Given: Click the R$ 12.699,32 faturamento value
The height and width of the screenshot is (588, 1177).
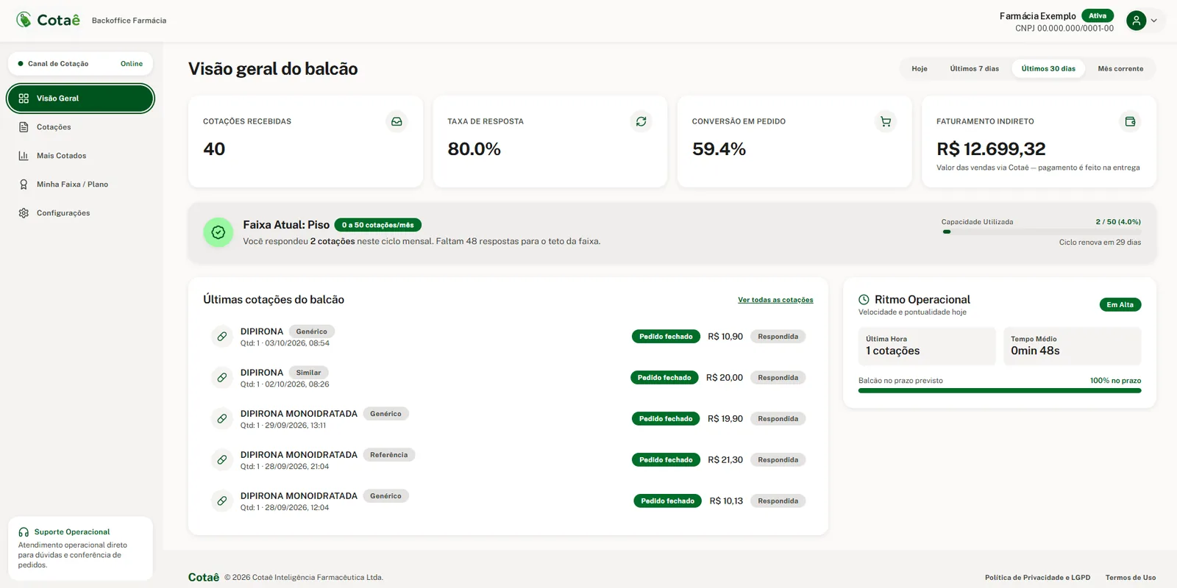Looking at the screenshot, I should coord(991,149).
